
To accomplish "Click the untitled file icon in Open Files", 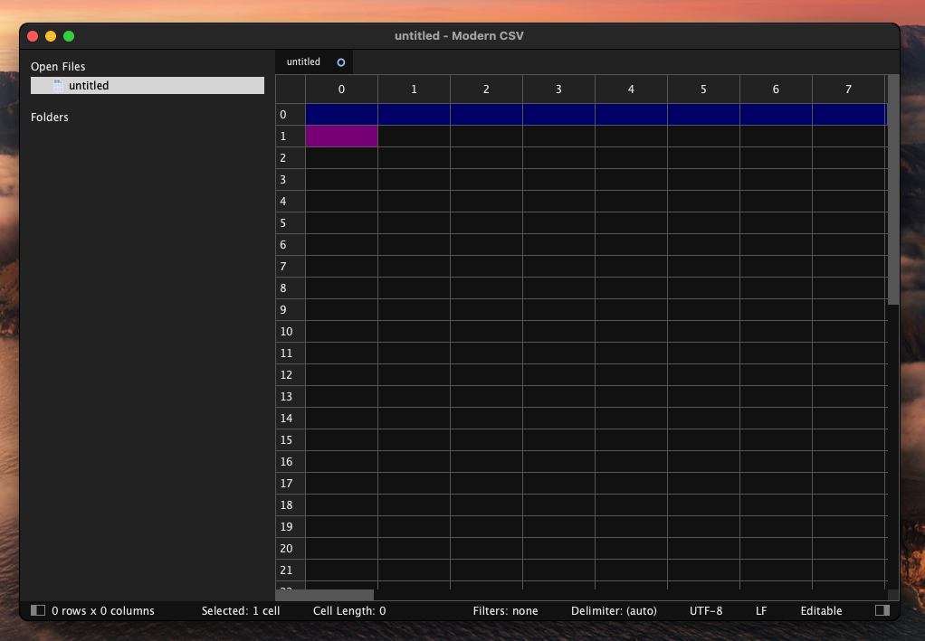I will click(x=59, y=86).
